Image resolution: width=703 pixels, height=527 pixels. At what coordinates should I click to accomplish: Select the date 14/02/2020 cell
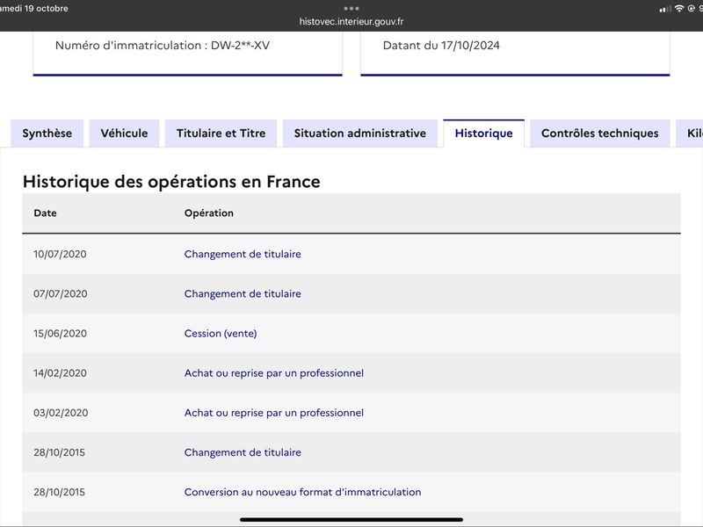coord(60,372)
